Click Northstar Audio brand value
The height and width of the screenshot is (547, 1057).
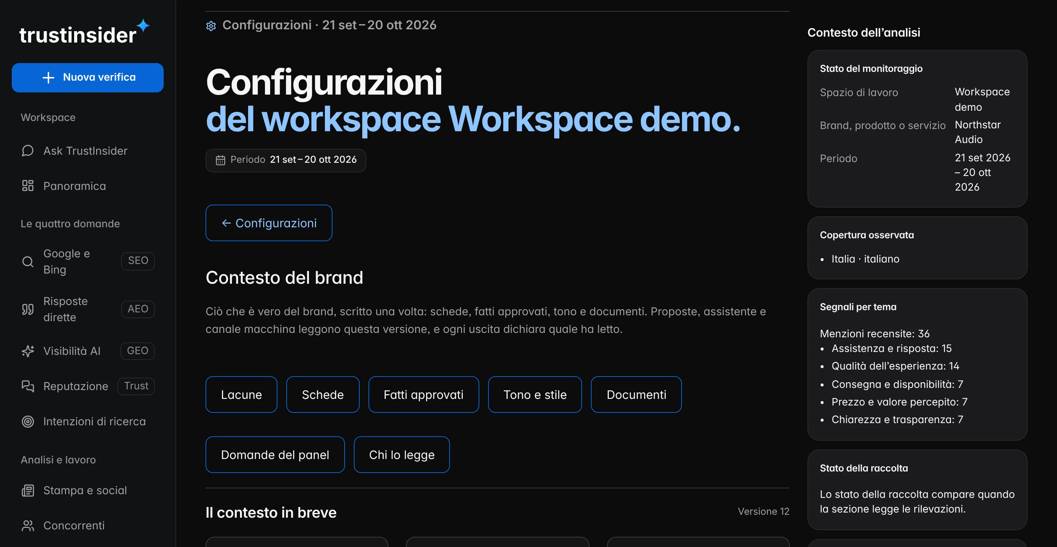[978, 132]
